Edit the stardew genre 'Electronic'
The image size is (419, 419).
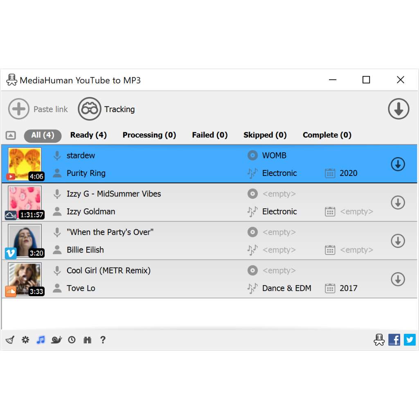pyautogui.click(x=279, y=173)
